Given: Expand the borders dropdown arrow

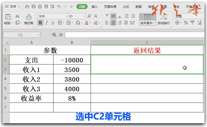Looking at the screenshot, I should (x=64, y=23).
